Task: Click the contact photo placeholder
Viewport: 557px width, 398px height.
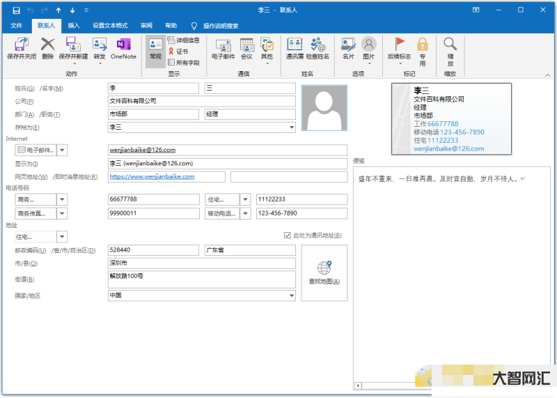Action: click(324, 108)
